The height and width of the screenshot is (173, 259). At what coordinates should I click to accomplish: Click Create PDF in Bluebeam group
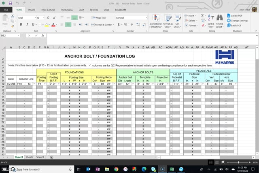click(x=235, y=16)
